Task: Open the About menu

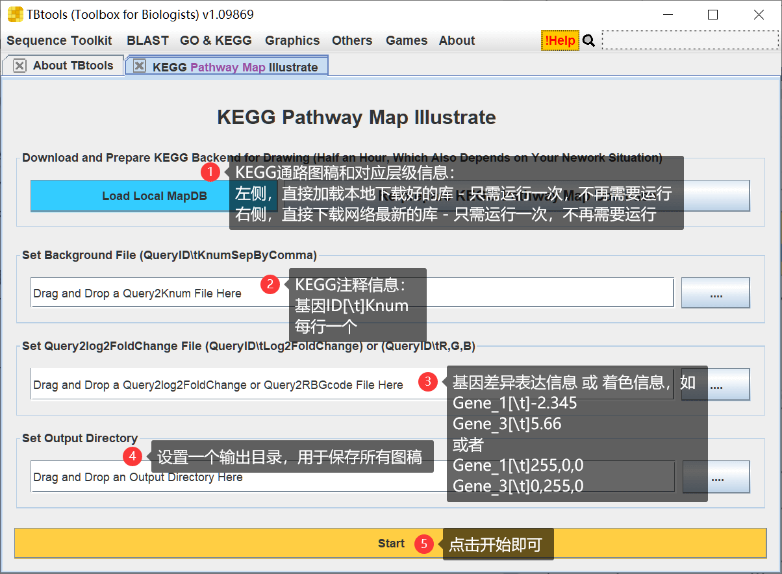Action: point(457,40)
